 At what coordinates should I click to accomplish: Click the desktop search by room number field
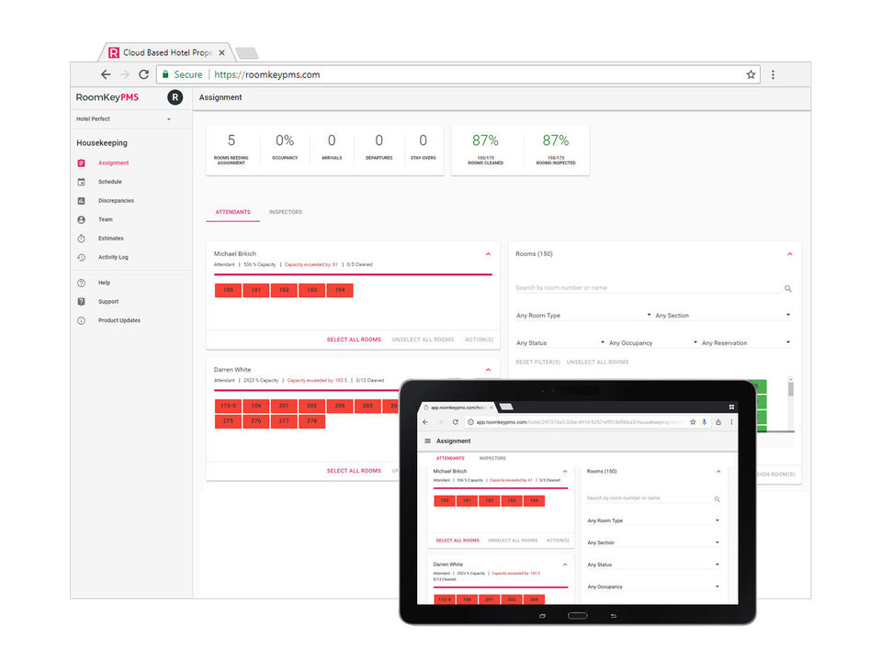(648, 288)
